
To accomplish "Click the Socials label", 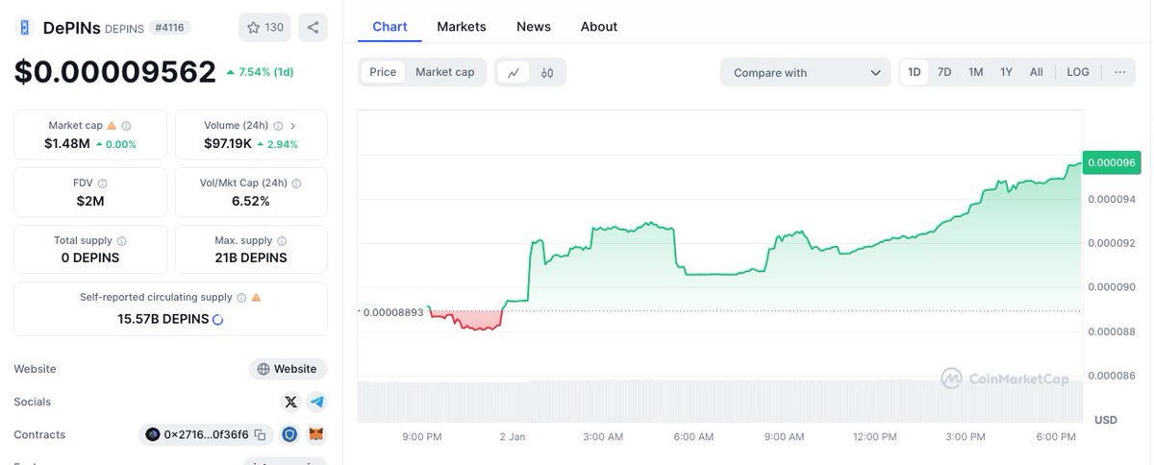I will (33, 402).
